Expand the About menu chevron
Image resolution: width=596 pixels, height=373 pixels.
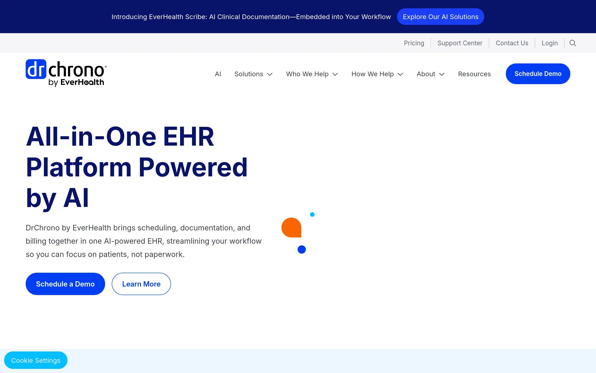[442, 74]
